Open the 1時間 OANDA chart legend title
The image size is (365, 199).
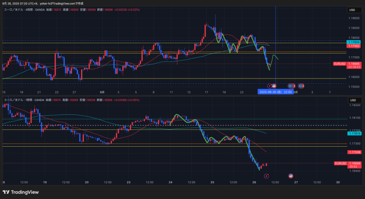[x=24, y=100]
